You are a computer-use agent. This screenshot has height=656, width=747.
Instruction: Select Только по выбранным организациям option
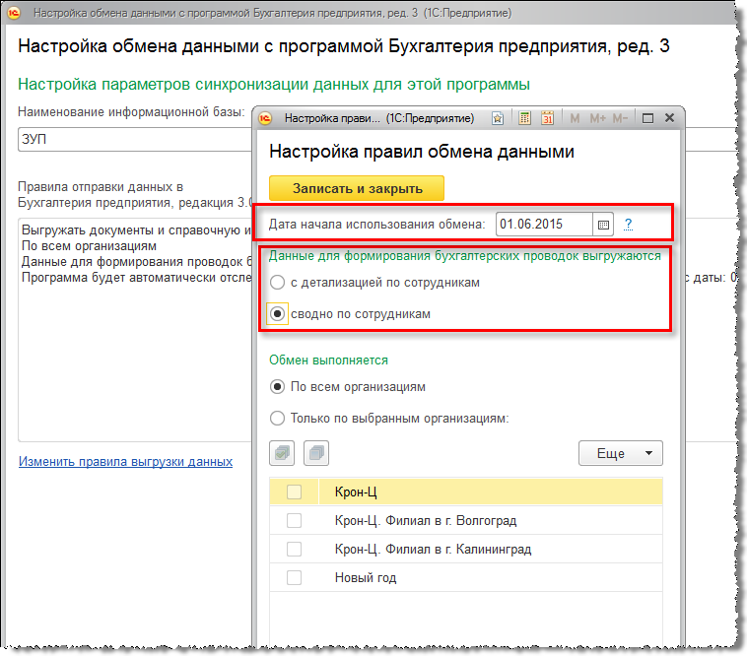pos(277,418)
